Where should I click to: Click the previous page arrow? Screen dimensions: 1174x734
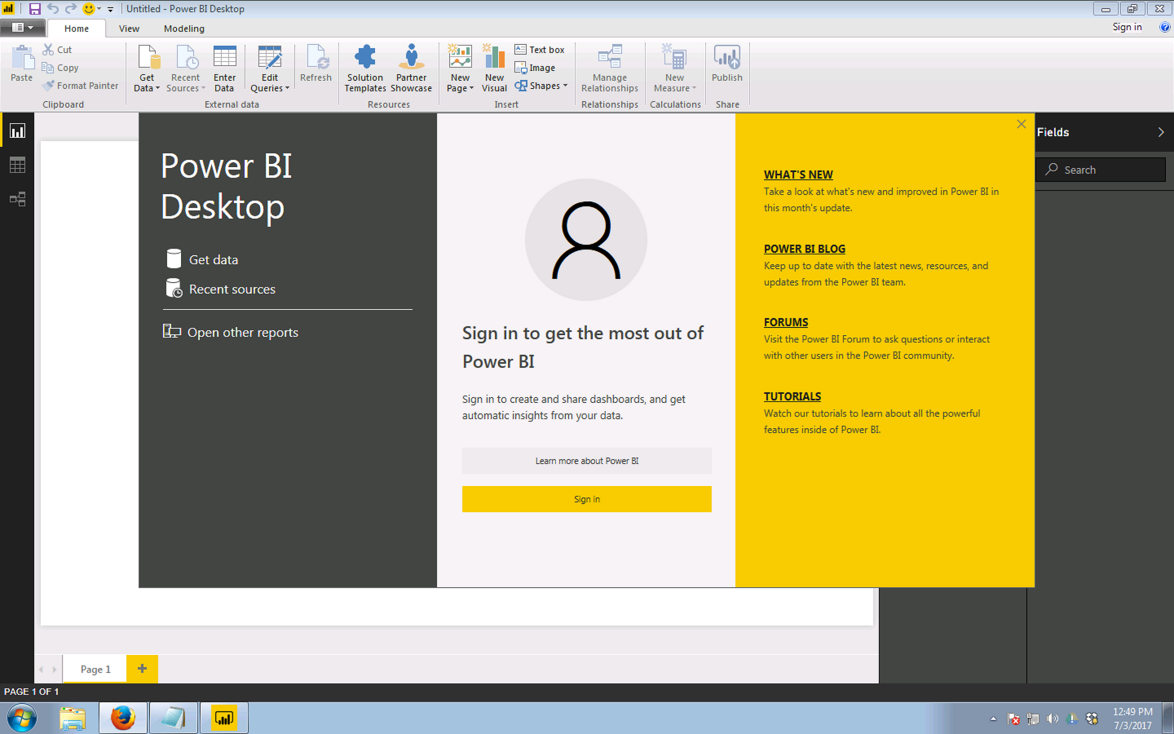pyautogui.click(x=41, y=669)
